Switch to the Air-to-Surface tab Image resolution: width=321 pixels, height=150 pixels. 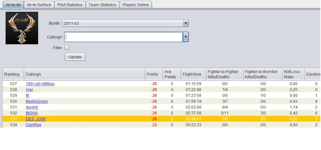[39, 5]
